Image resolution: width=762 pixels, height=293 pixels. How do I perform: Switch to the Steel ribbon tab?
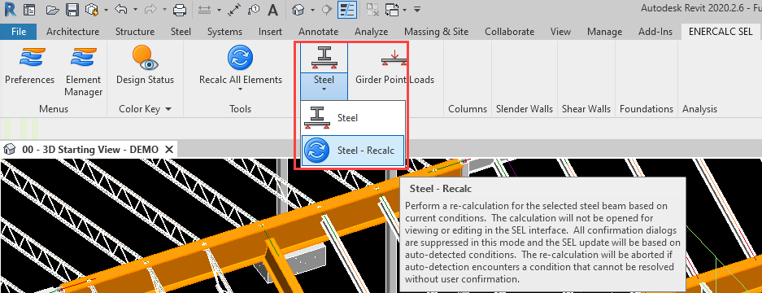(x=181, y=32)
